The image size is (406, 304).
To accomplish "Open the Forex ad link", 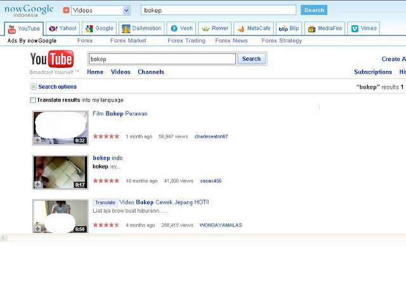I will tap(84, 41).
